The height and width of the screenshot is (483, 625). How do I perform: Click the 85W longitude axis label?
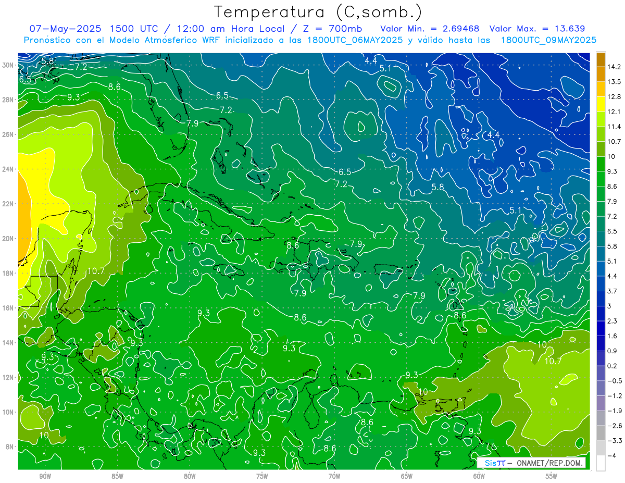(117, 477)
